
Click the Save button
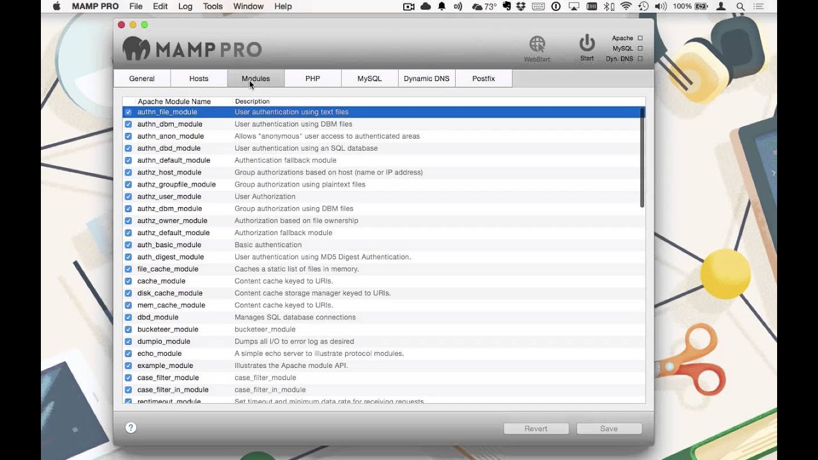(609, 429)
